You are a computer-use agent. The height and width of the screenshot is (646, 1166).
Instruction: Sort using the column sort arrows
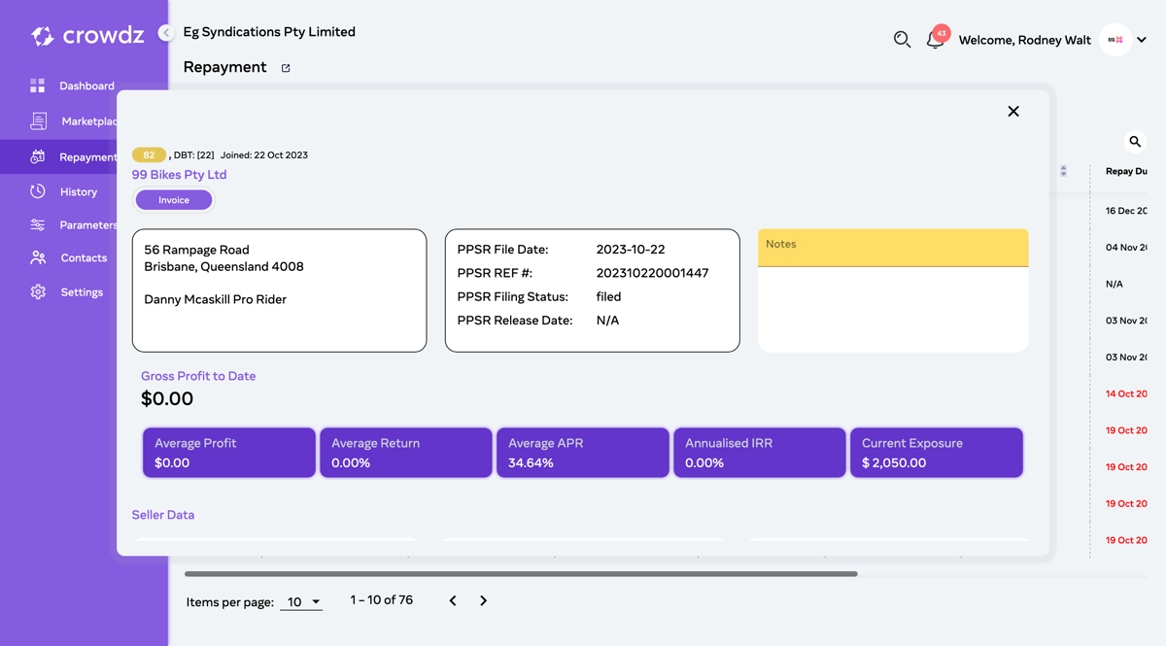click(1063, 171)
